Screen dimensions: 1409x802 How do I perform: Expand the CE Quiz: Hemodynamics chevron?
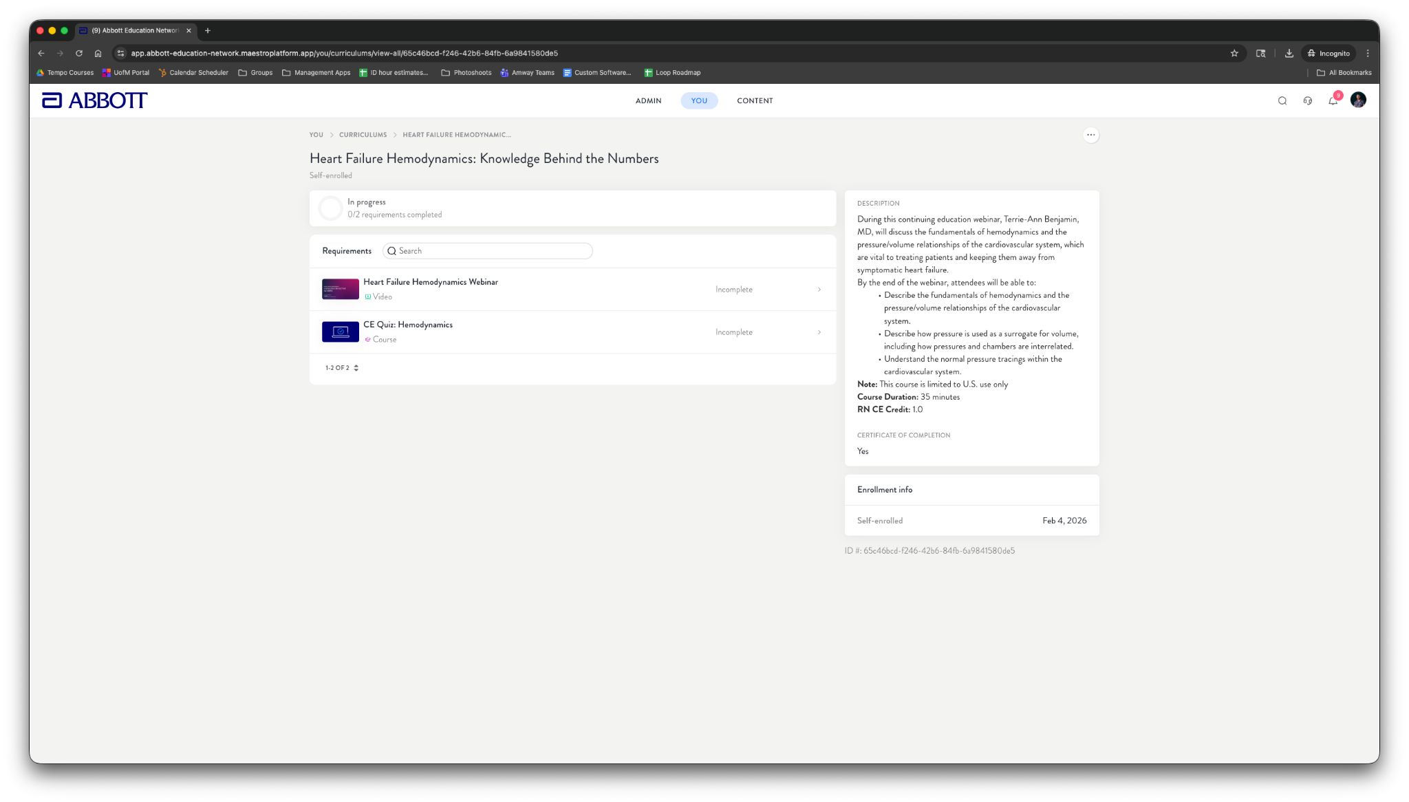[819, 332]
